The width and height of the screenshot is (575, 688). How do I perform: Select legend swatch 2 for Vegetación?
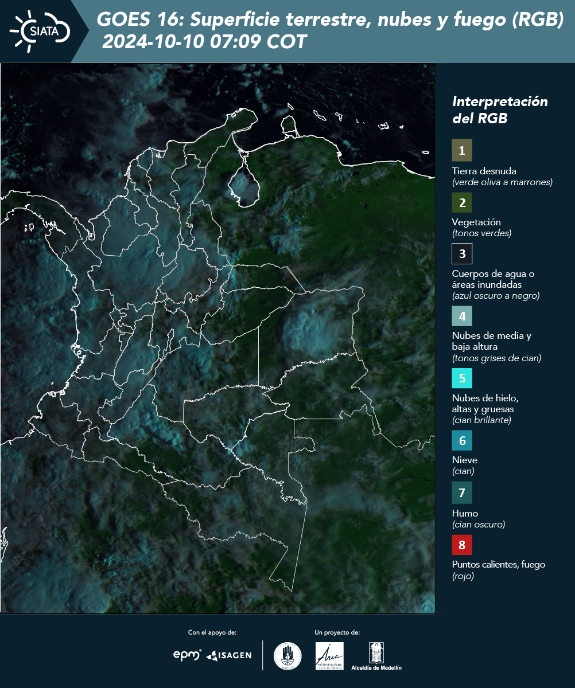tap(462, 202)
